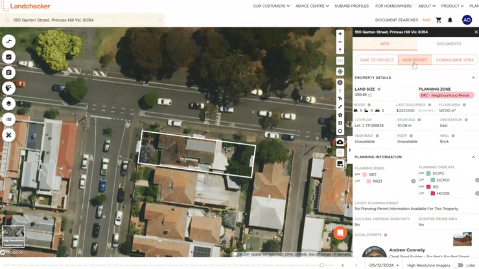The width and height of the screenshot is (479, 269).
Task: Select the line measure tool
Action: click(340, 106)
